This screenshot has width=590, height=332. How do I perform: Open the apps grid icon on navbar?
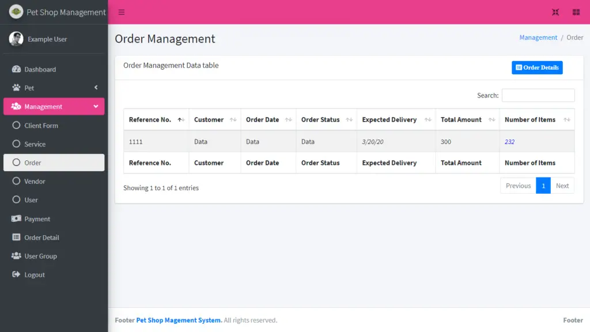(x=576, y=12)
